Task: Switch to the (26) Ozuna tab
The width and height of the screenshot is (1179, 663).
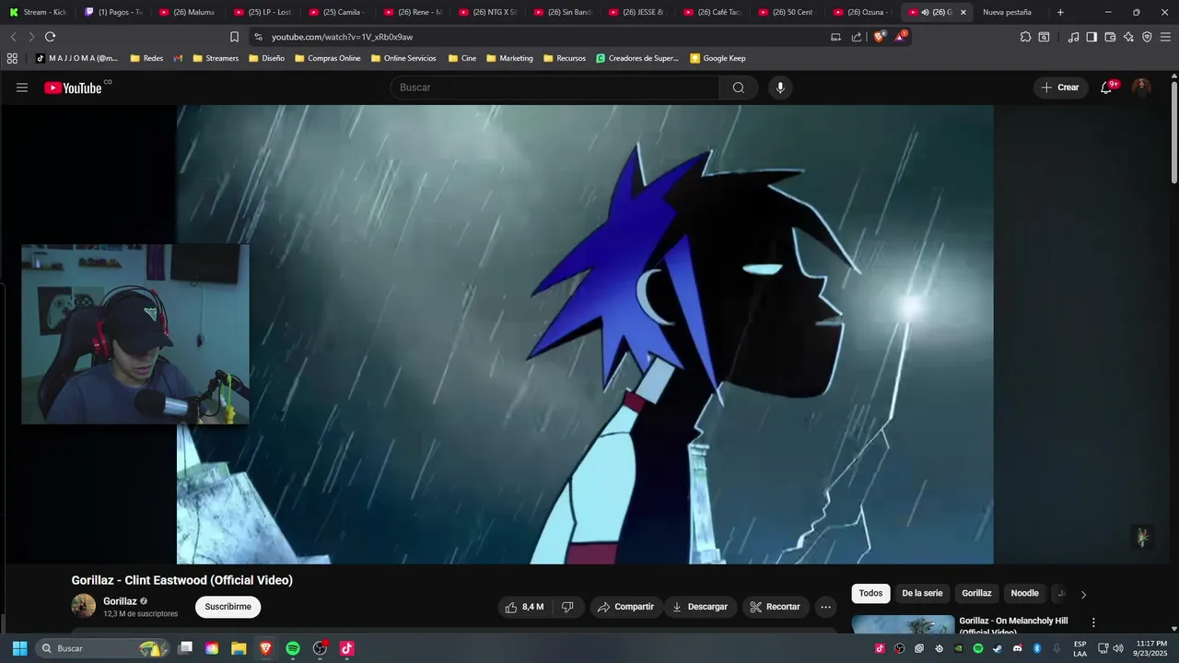Action: point(861,12)
